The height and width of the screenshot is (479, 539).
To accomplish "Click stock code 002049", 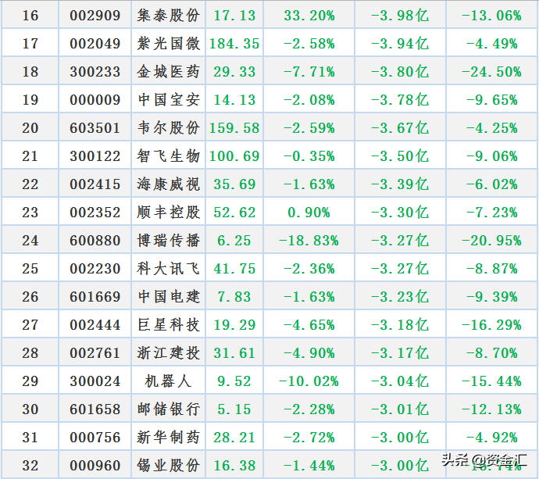I will pos(95,44).
